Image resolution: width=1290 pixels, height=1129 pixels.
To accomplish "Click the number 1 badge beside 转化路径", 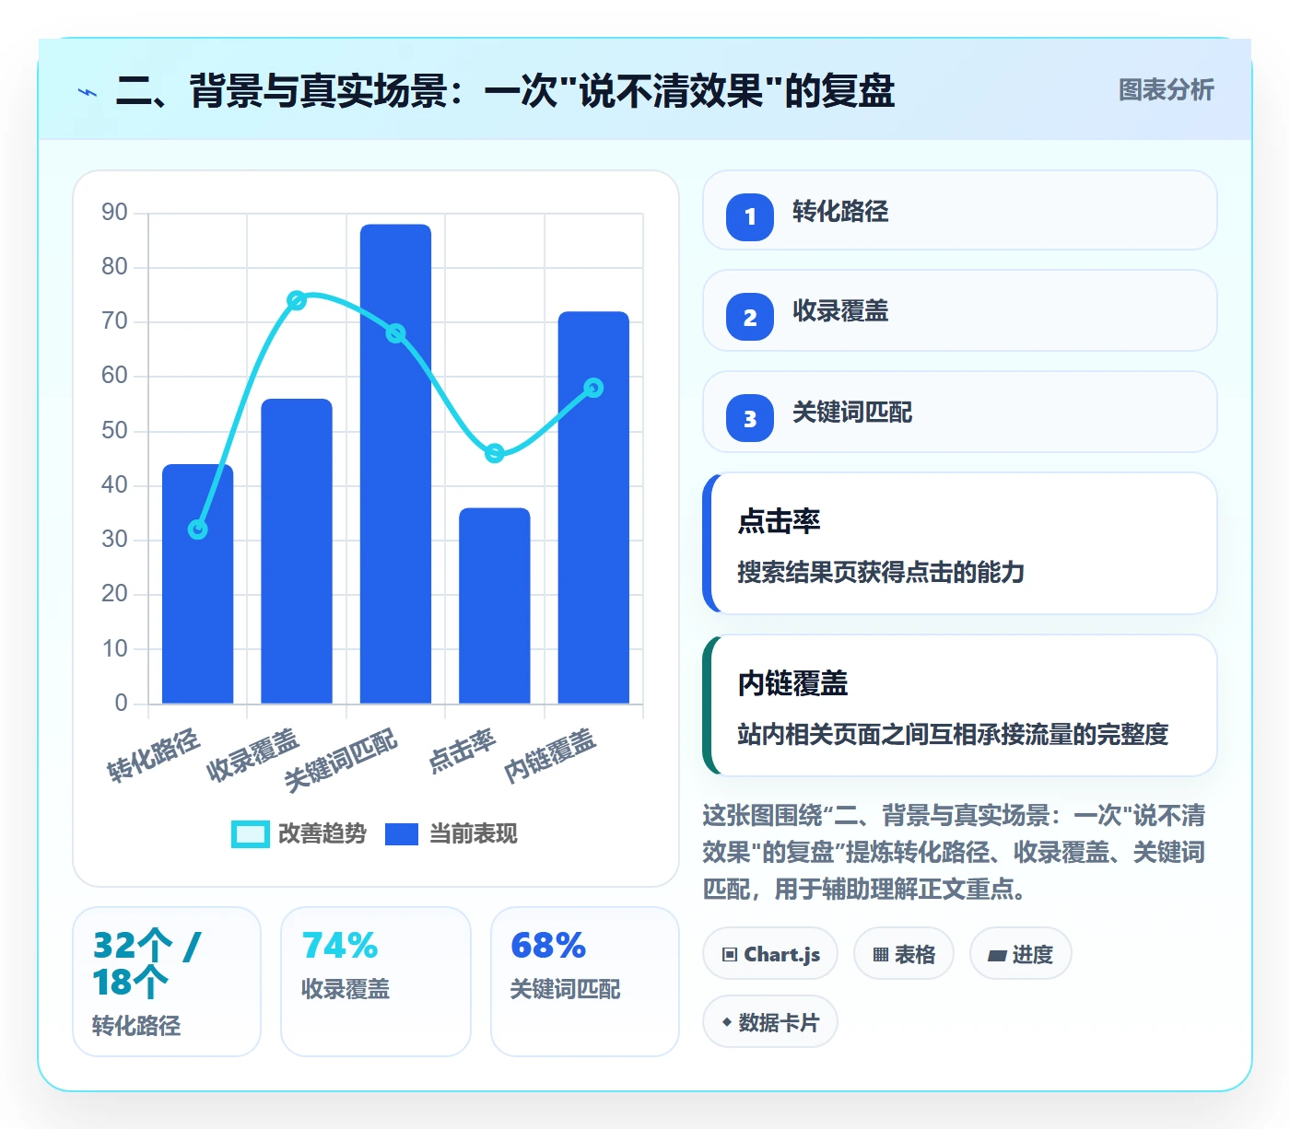I will [750, 216].
